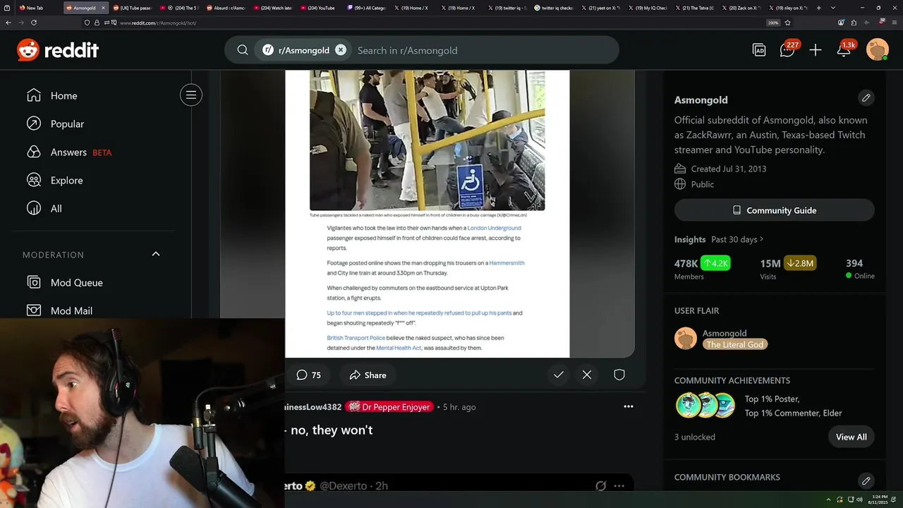Click the 15M Visits stat

tap(787, 268)
